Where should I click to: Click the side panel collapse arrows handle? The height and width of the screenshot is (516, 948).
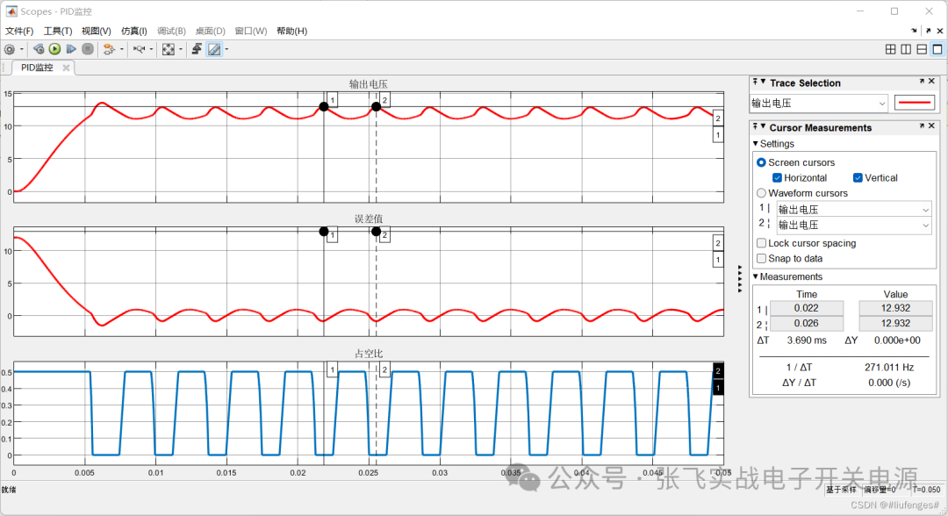pyautogui.click(x=739, y=278)
